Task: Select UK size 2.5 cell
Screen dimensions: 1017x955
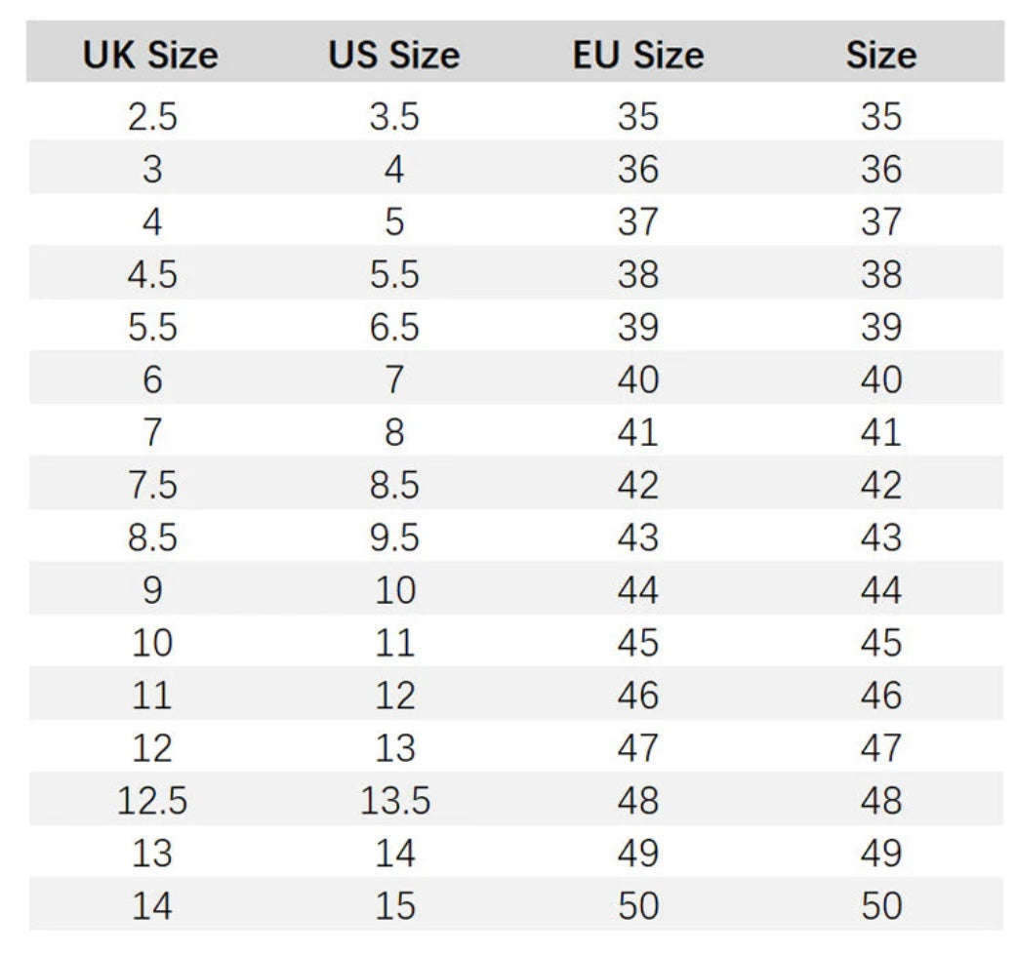Action: click(x=152, y=117)
